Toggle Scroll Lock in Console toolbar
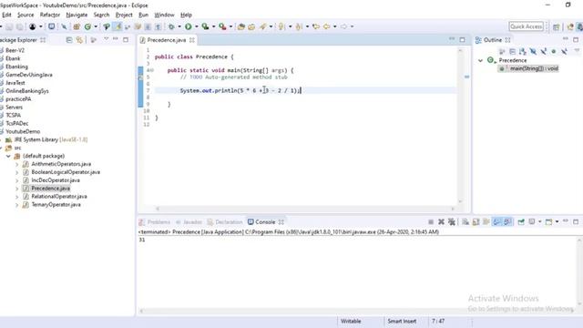 tap(476, 222)
